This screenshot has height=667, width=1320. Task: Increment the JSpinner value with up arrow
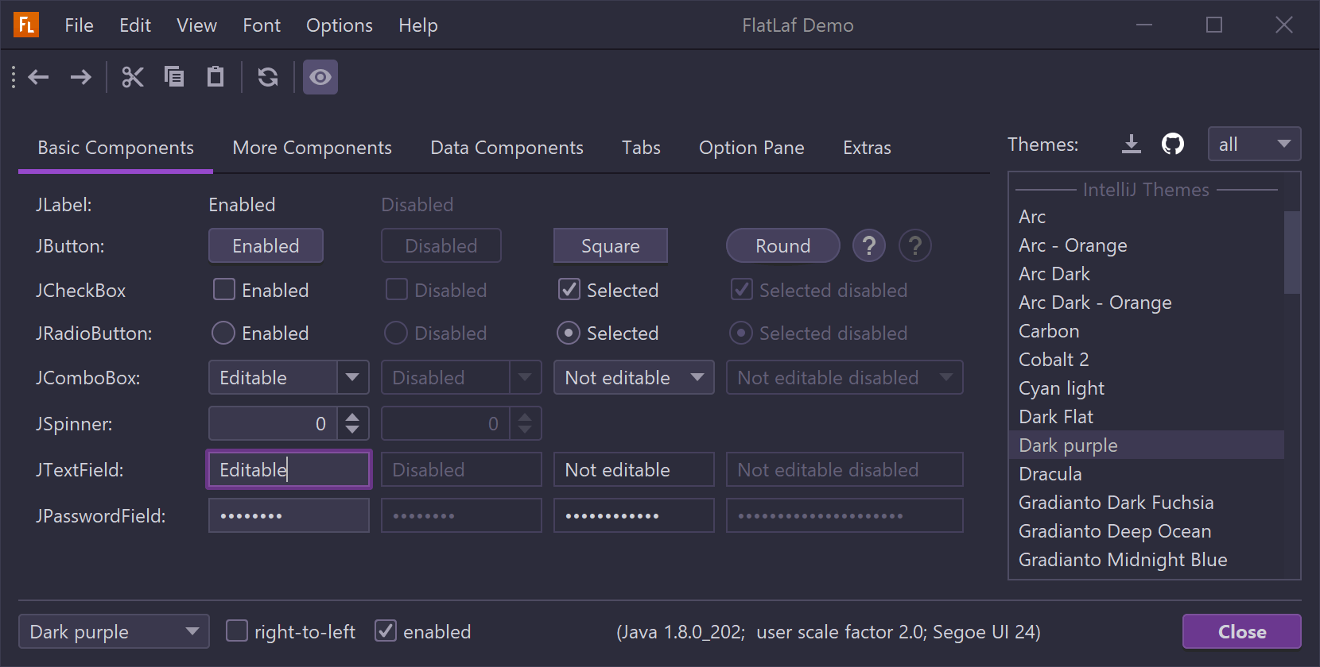point(352,416)
